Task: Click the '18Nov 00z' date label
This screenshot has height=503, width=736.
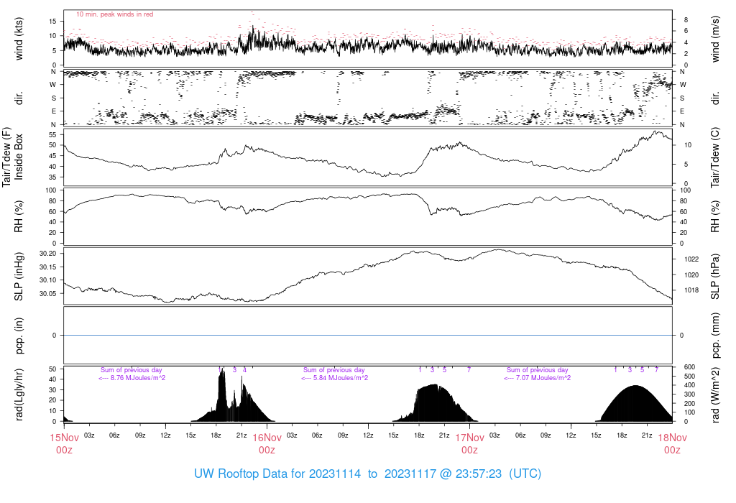Action: (x=672, y=444)
